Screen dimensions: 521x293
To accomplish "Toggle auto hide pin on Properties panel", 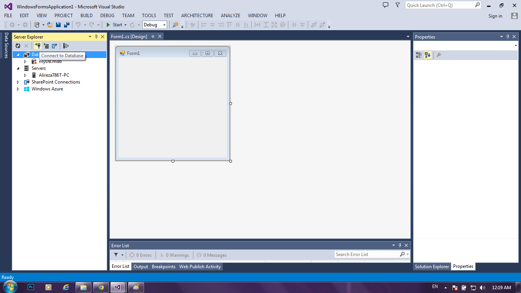I will (x=508, y=37).
